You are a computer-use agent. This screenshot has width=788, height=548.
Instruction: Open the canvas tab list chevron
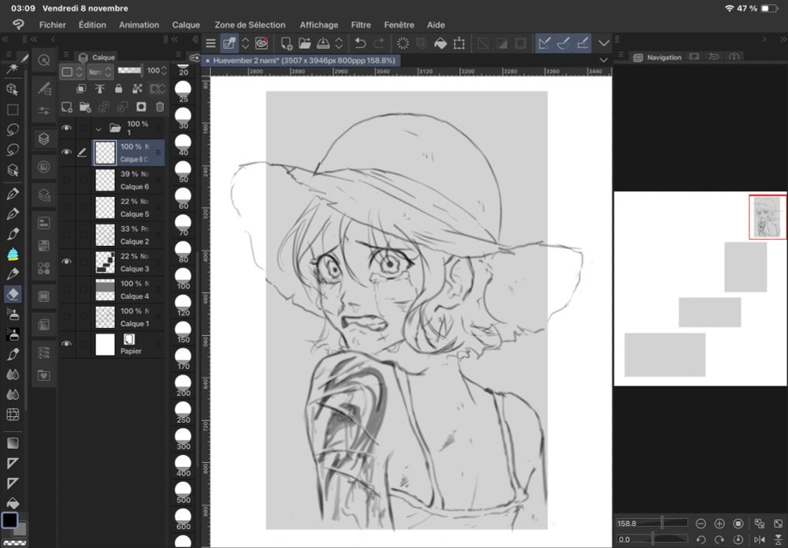pos(604,61)
